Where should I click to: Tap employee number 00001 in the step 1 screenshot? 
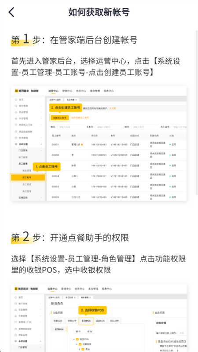tap(55, 145)
